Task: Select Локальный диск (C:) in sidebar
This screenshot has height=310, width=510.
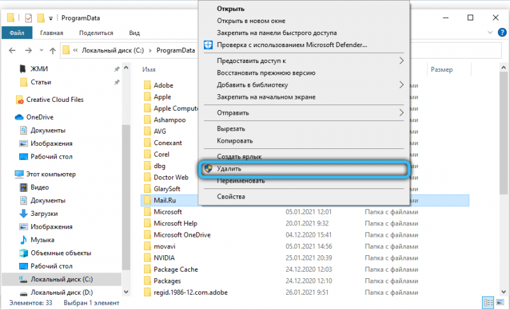Action: click(61, 279)
